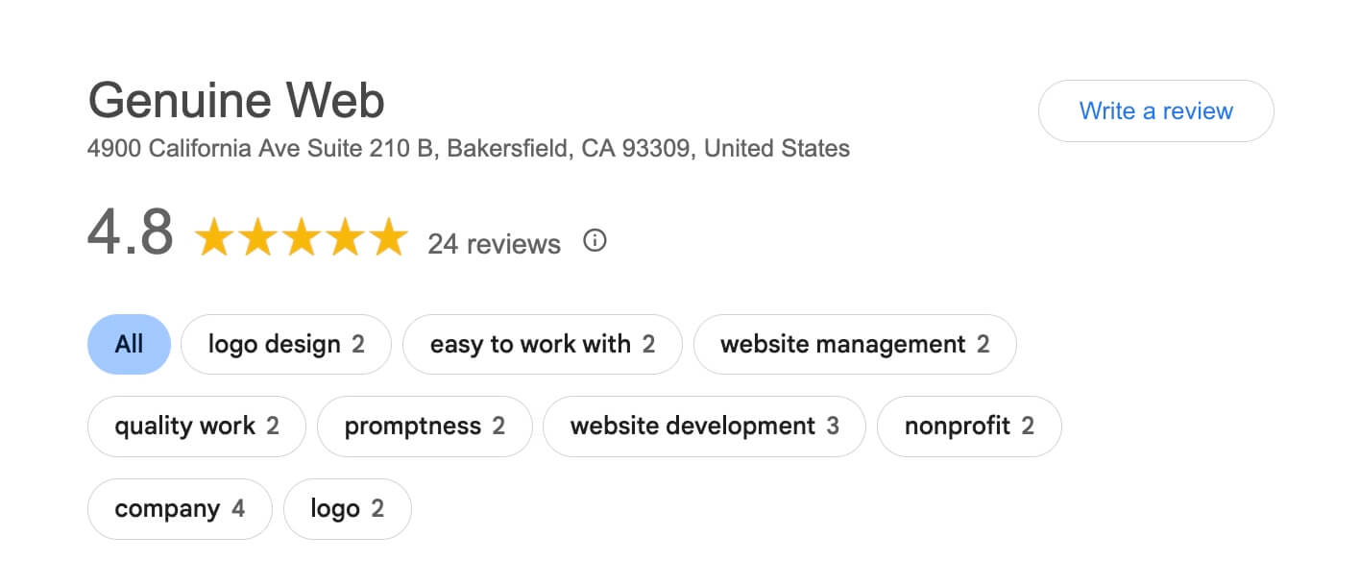Screen dimensions: 1360x561
Task: Filter reviews by logo design
Action: tap(285, 344)
